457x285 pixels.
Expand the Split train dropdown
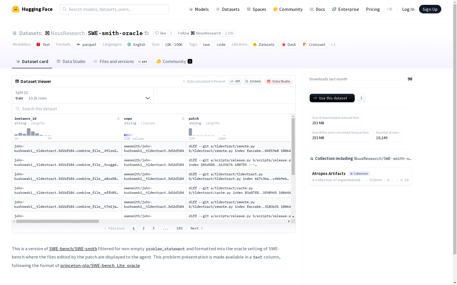[x=83, y=95]
